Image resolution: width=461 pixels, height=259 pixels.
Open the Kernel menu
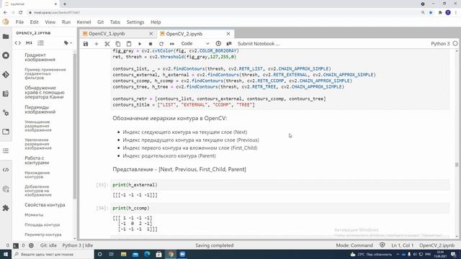(84, 22)
